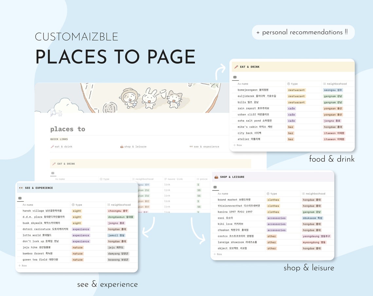The image size is (373, 296).
Task: Click the handbag icon beside the SHOP & LEISURE title
Action: click(x=216, y=177)
